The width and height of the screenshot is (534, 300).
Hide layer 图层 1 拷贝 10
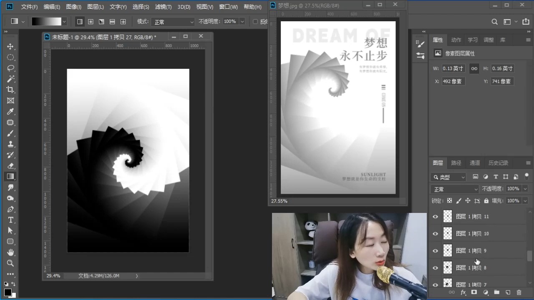(435, 234)
